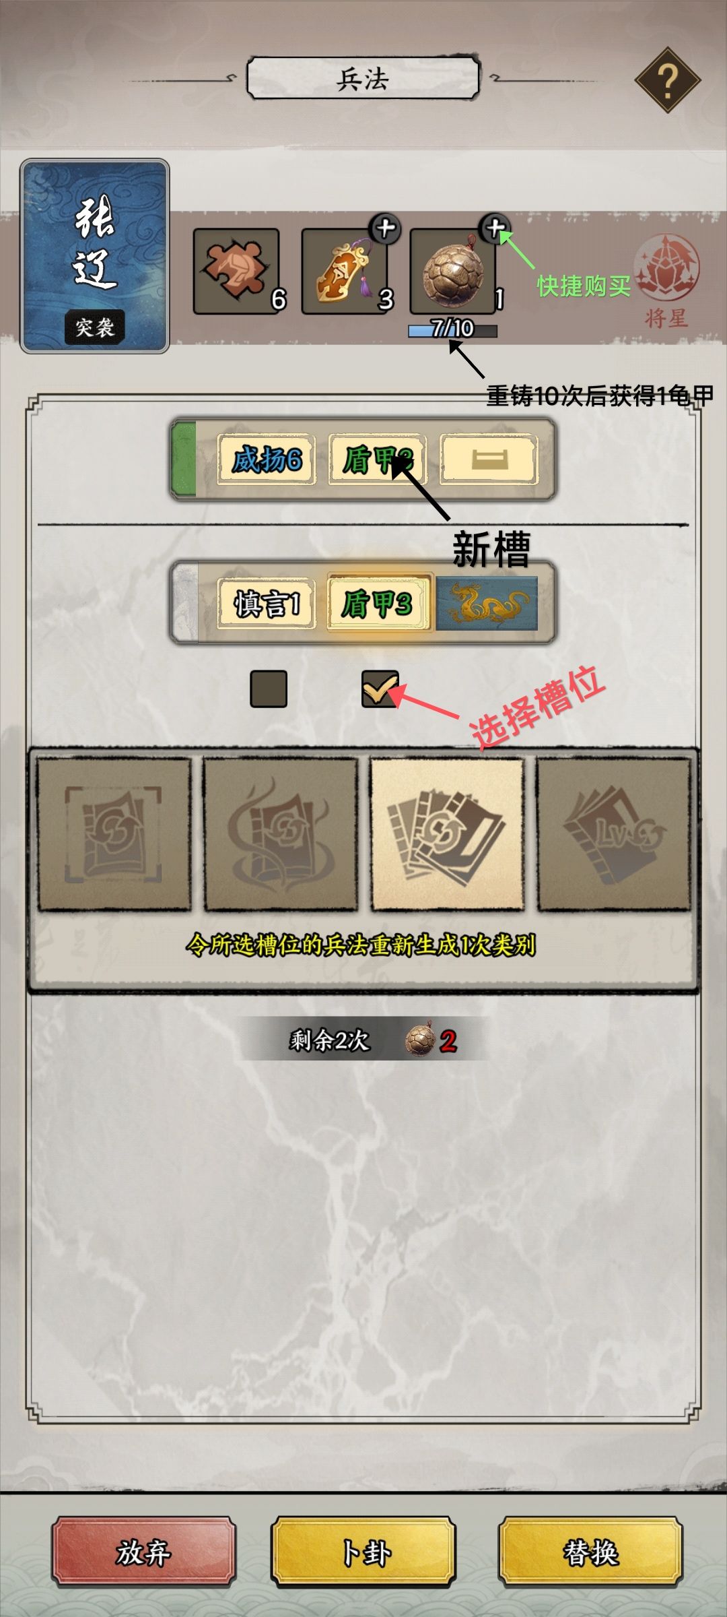Tap the golden dragon locked slot
Image resolution: width=727 pixels, height=1617 pixels.
pyautogui.click(x=487, y=603)
